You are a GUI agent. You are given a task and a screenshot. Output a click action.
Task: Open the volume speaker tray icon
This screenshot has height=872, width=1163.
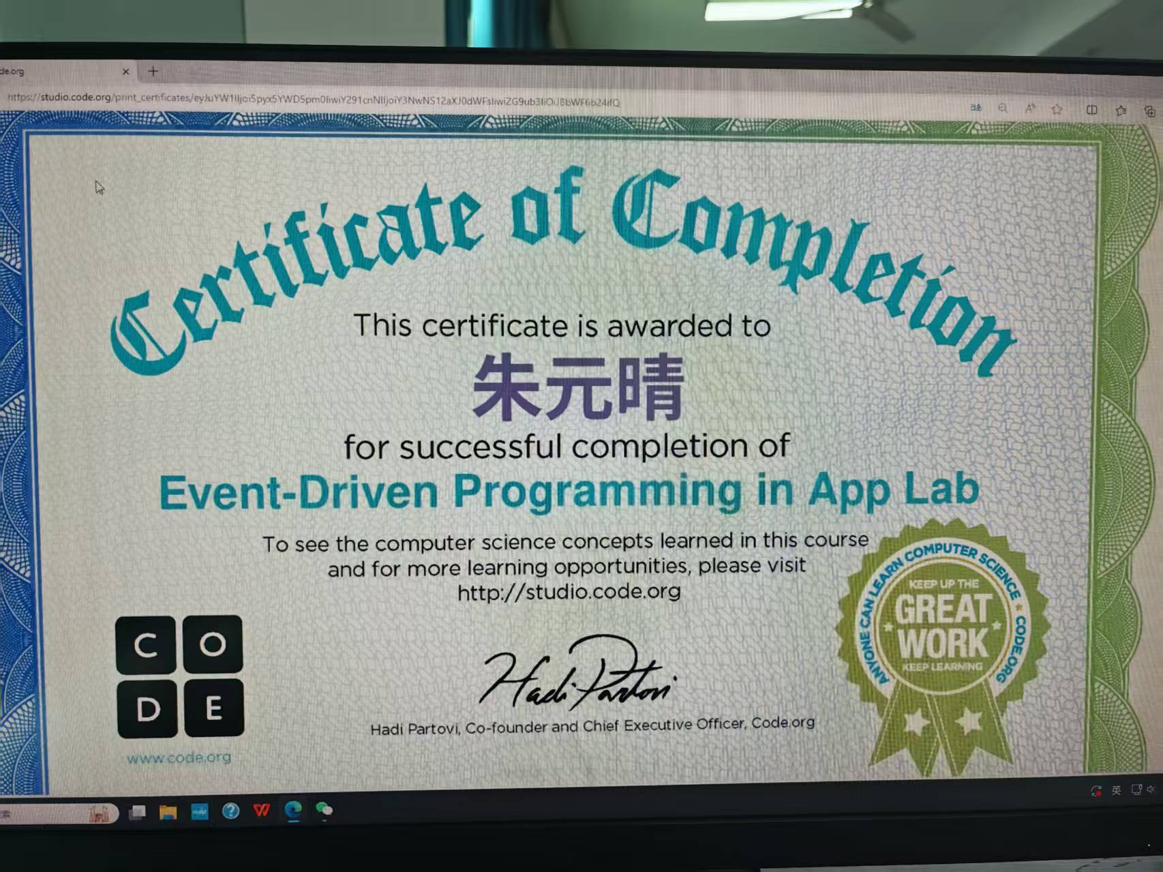coord(1151,790)
